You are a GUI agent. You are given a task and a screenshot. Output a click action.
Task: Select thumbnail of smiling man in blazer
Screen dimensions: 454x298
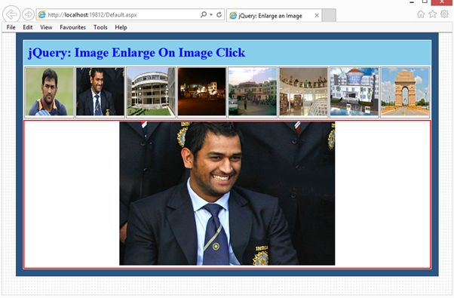(x=100, y=92)
